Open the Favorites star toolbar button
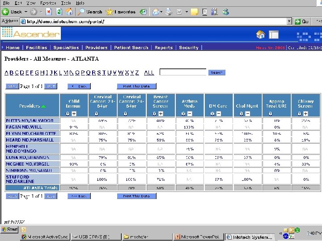The width and height of the screenshot is (322, 241). 121,12
